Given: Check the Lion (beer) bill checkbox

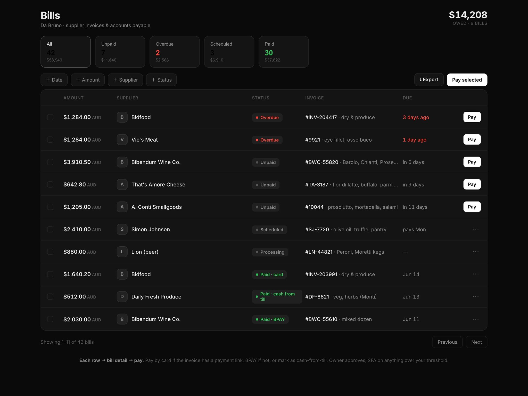Looking at the screenshot, I should tap(50, 252).
